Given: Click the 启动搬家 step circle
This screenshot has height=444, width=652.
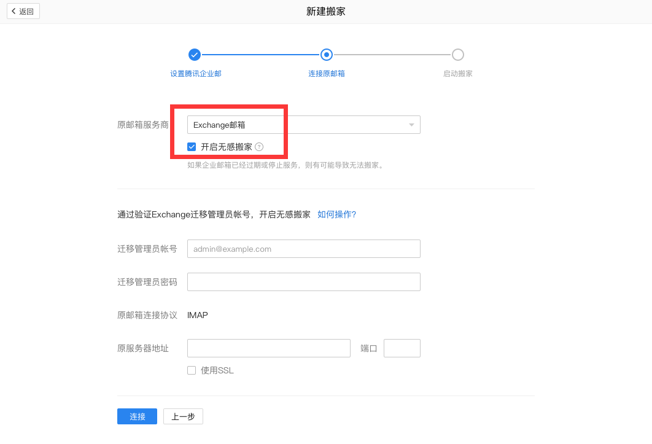Looking at the screenshot, I should pos(458,55).
